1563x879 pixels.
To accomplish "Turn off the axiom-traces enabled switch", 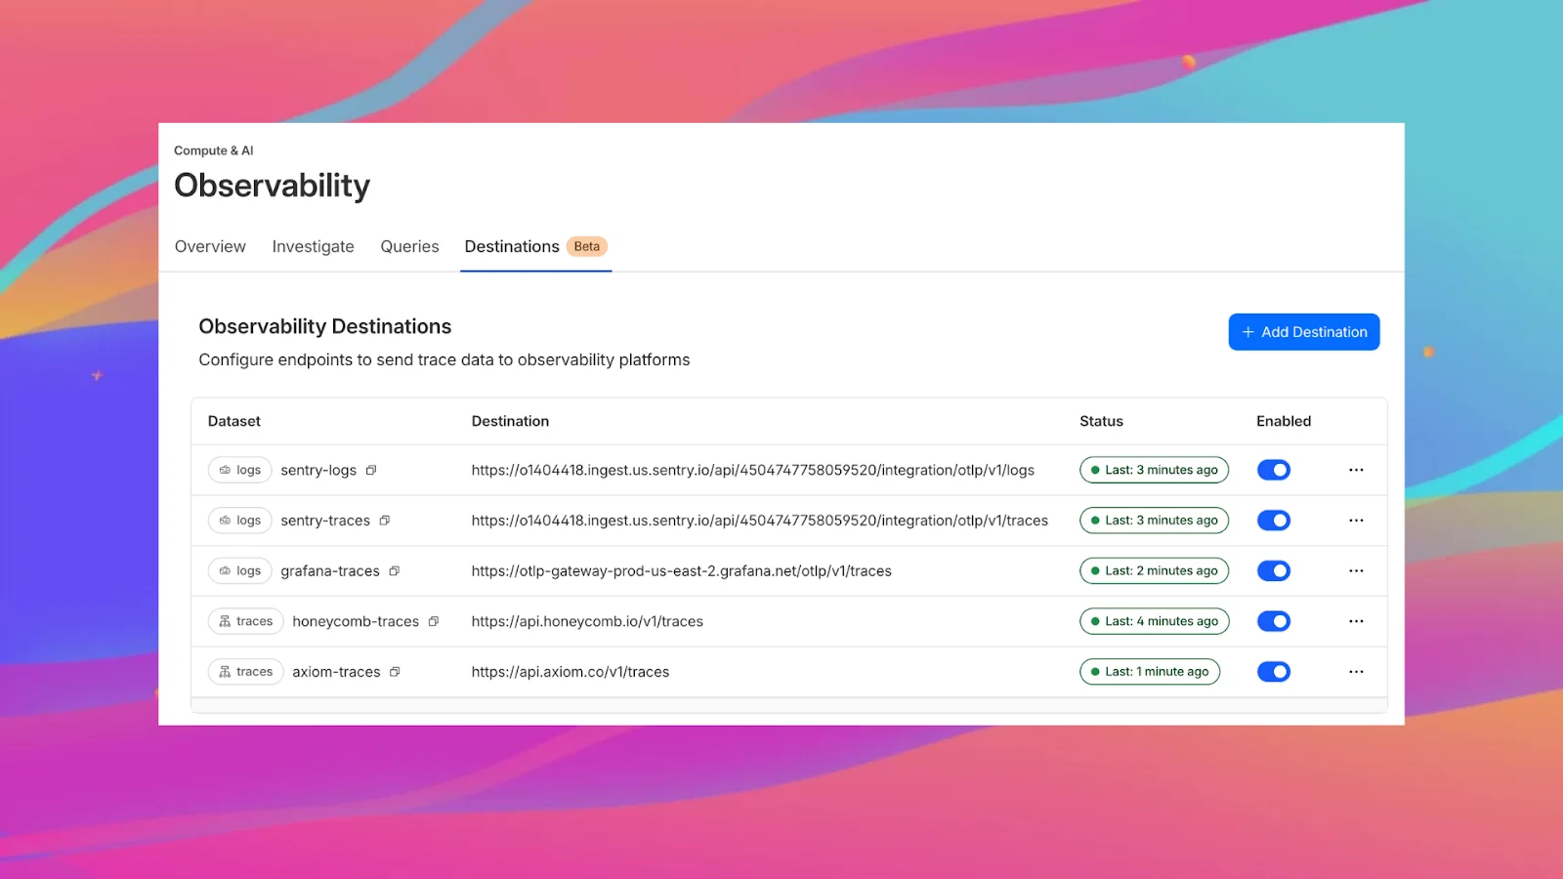I will coord(1273,672).
